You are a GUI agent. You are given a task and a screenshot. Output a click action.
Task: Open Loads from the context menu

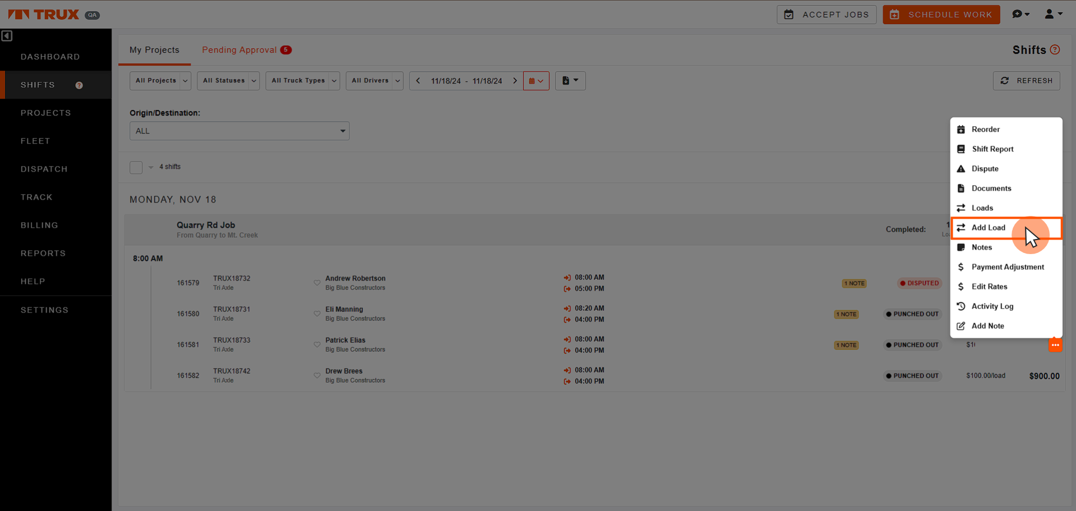pyautogui.click(x=1006, y=208)
